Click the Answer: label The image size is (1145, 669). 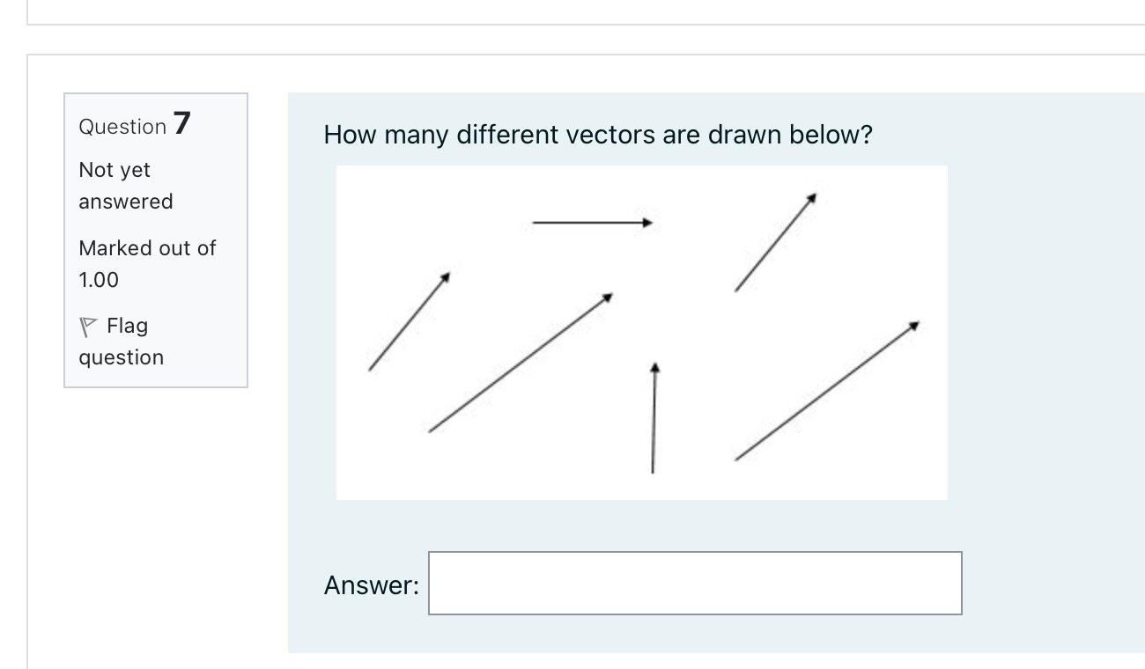pyautogui.click(x=371, y=584)
